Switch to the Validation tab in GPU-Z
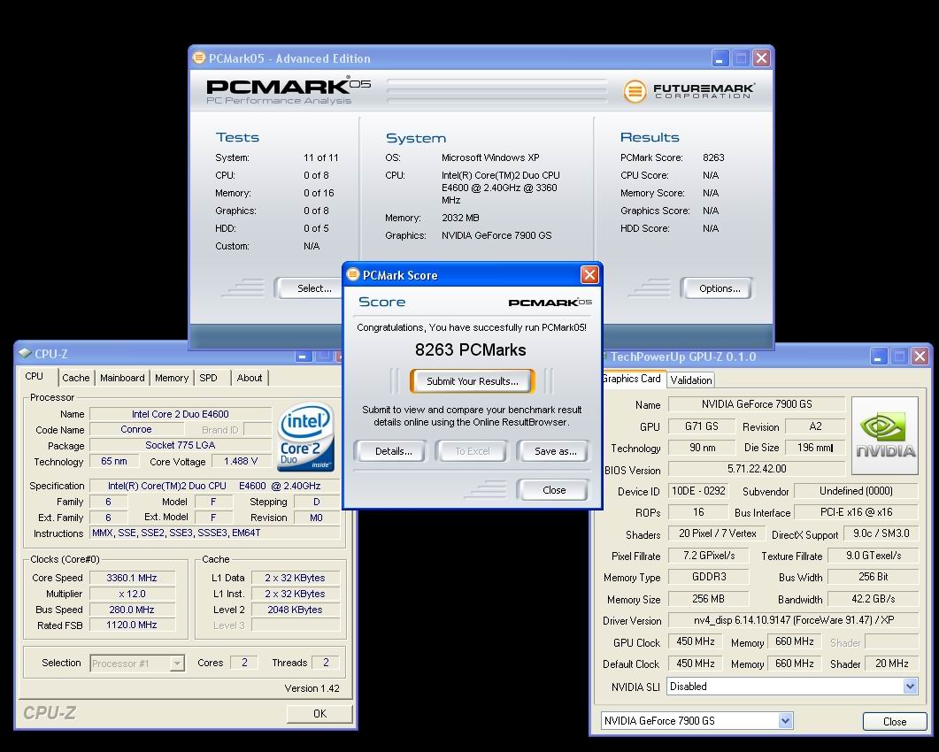 691,380
